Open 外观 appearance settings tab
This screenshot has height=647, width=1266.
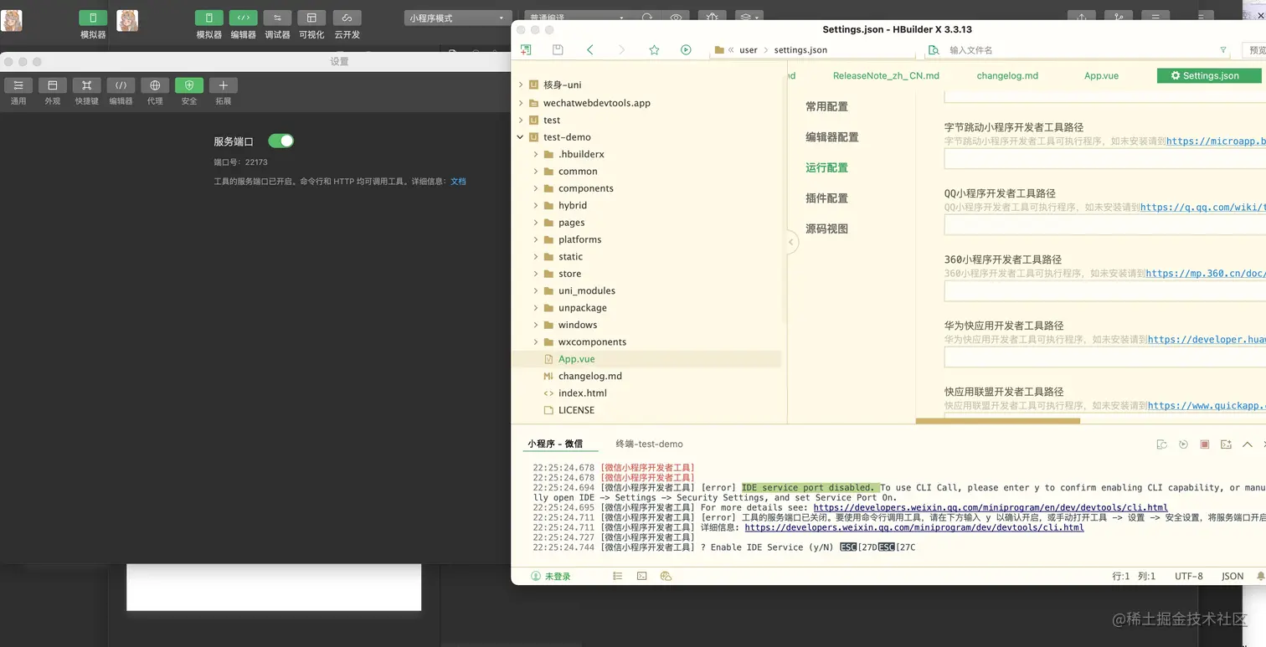pos(53,91)
